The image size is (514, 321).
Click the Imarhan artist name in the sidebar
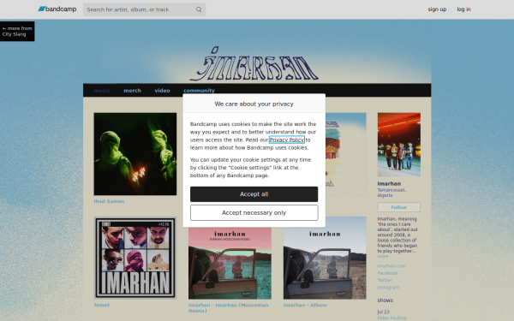point(389,184)
